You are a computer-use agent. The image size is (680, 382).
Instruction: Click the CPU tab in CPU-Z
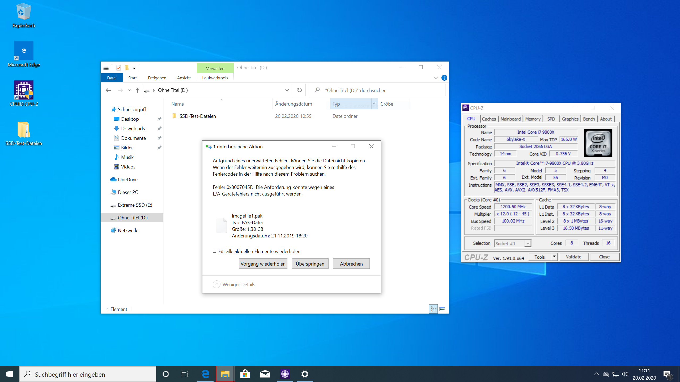pyautogui.click(x=471, y=119)
